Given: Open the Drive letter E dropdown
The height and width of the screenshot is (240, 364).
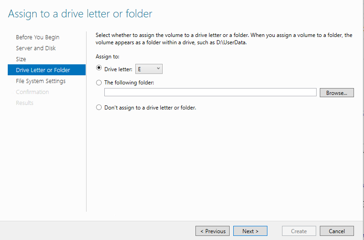Looking at the screenshot, I should point(149,69).
